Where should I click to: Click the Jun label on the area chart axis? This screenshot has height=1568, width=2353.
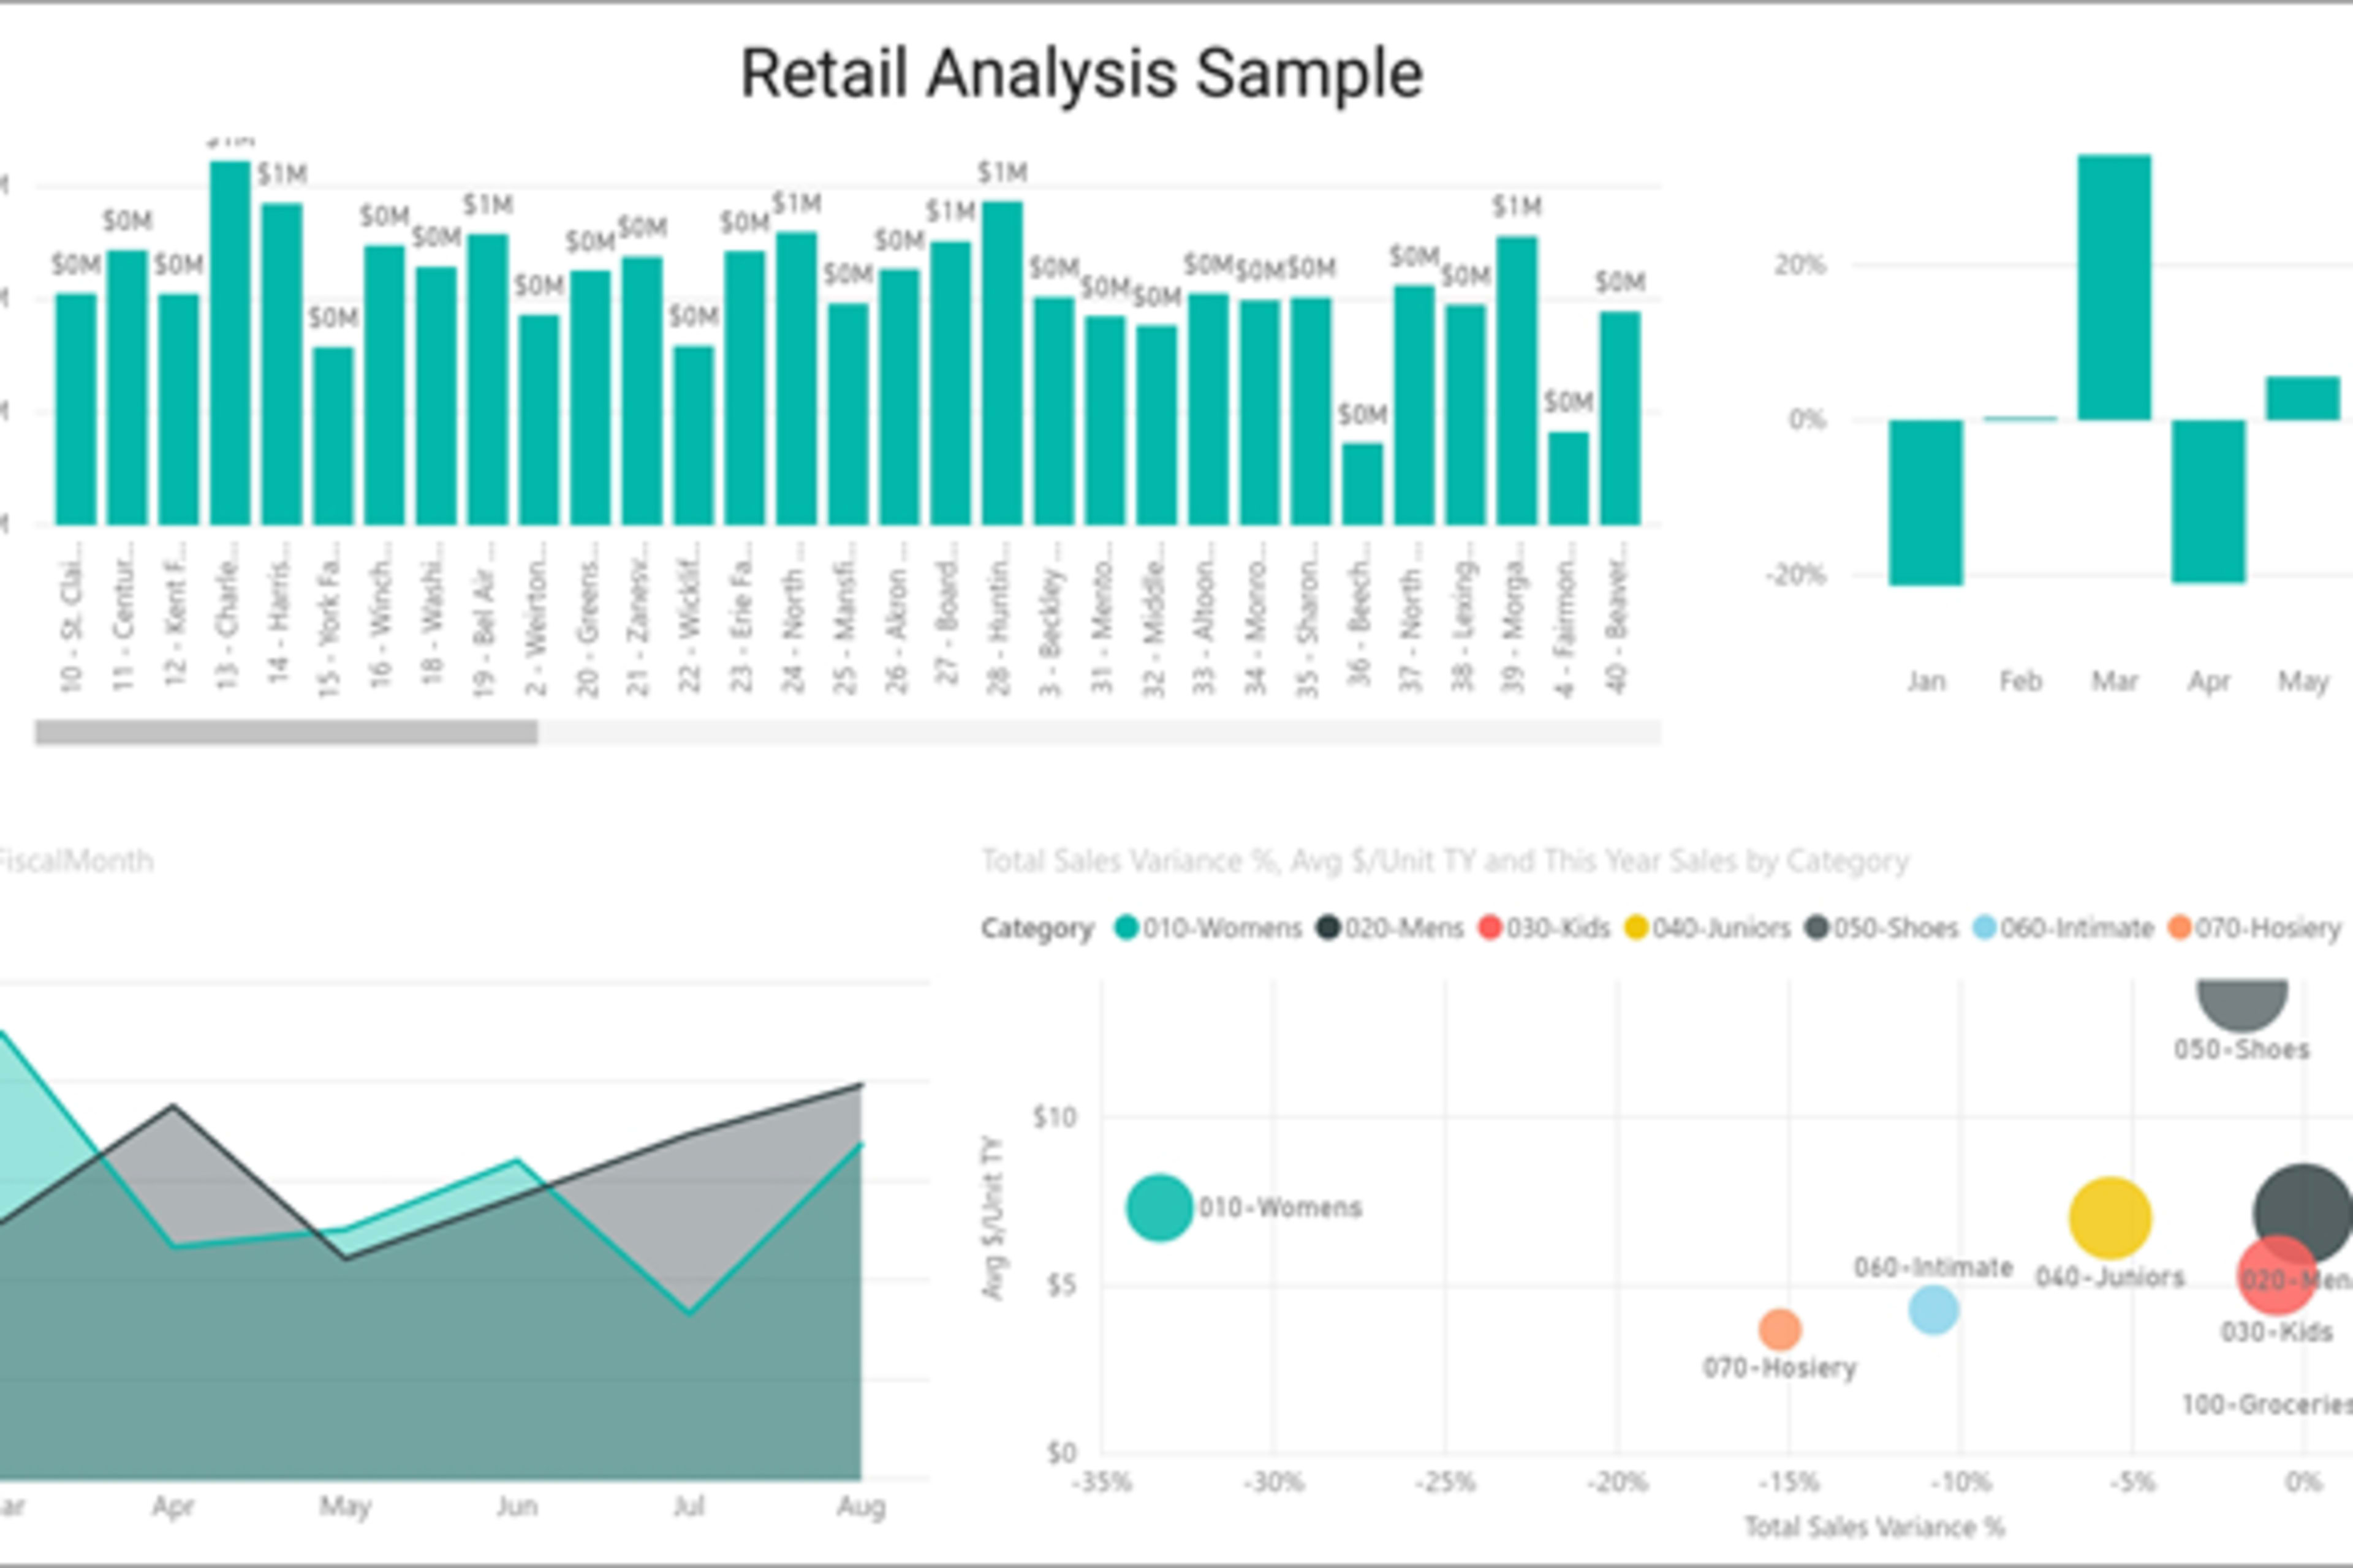[516, 1506]
